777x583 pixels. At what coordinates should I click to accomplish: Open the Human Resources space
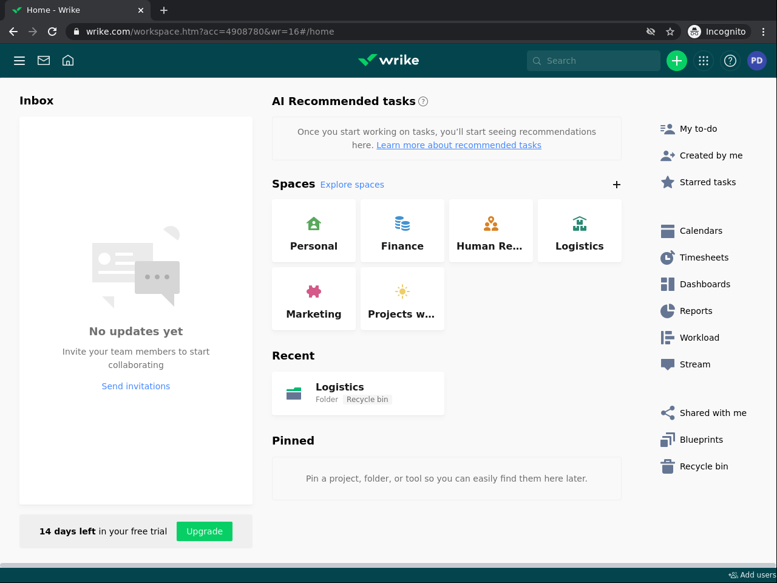[491, 231]
